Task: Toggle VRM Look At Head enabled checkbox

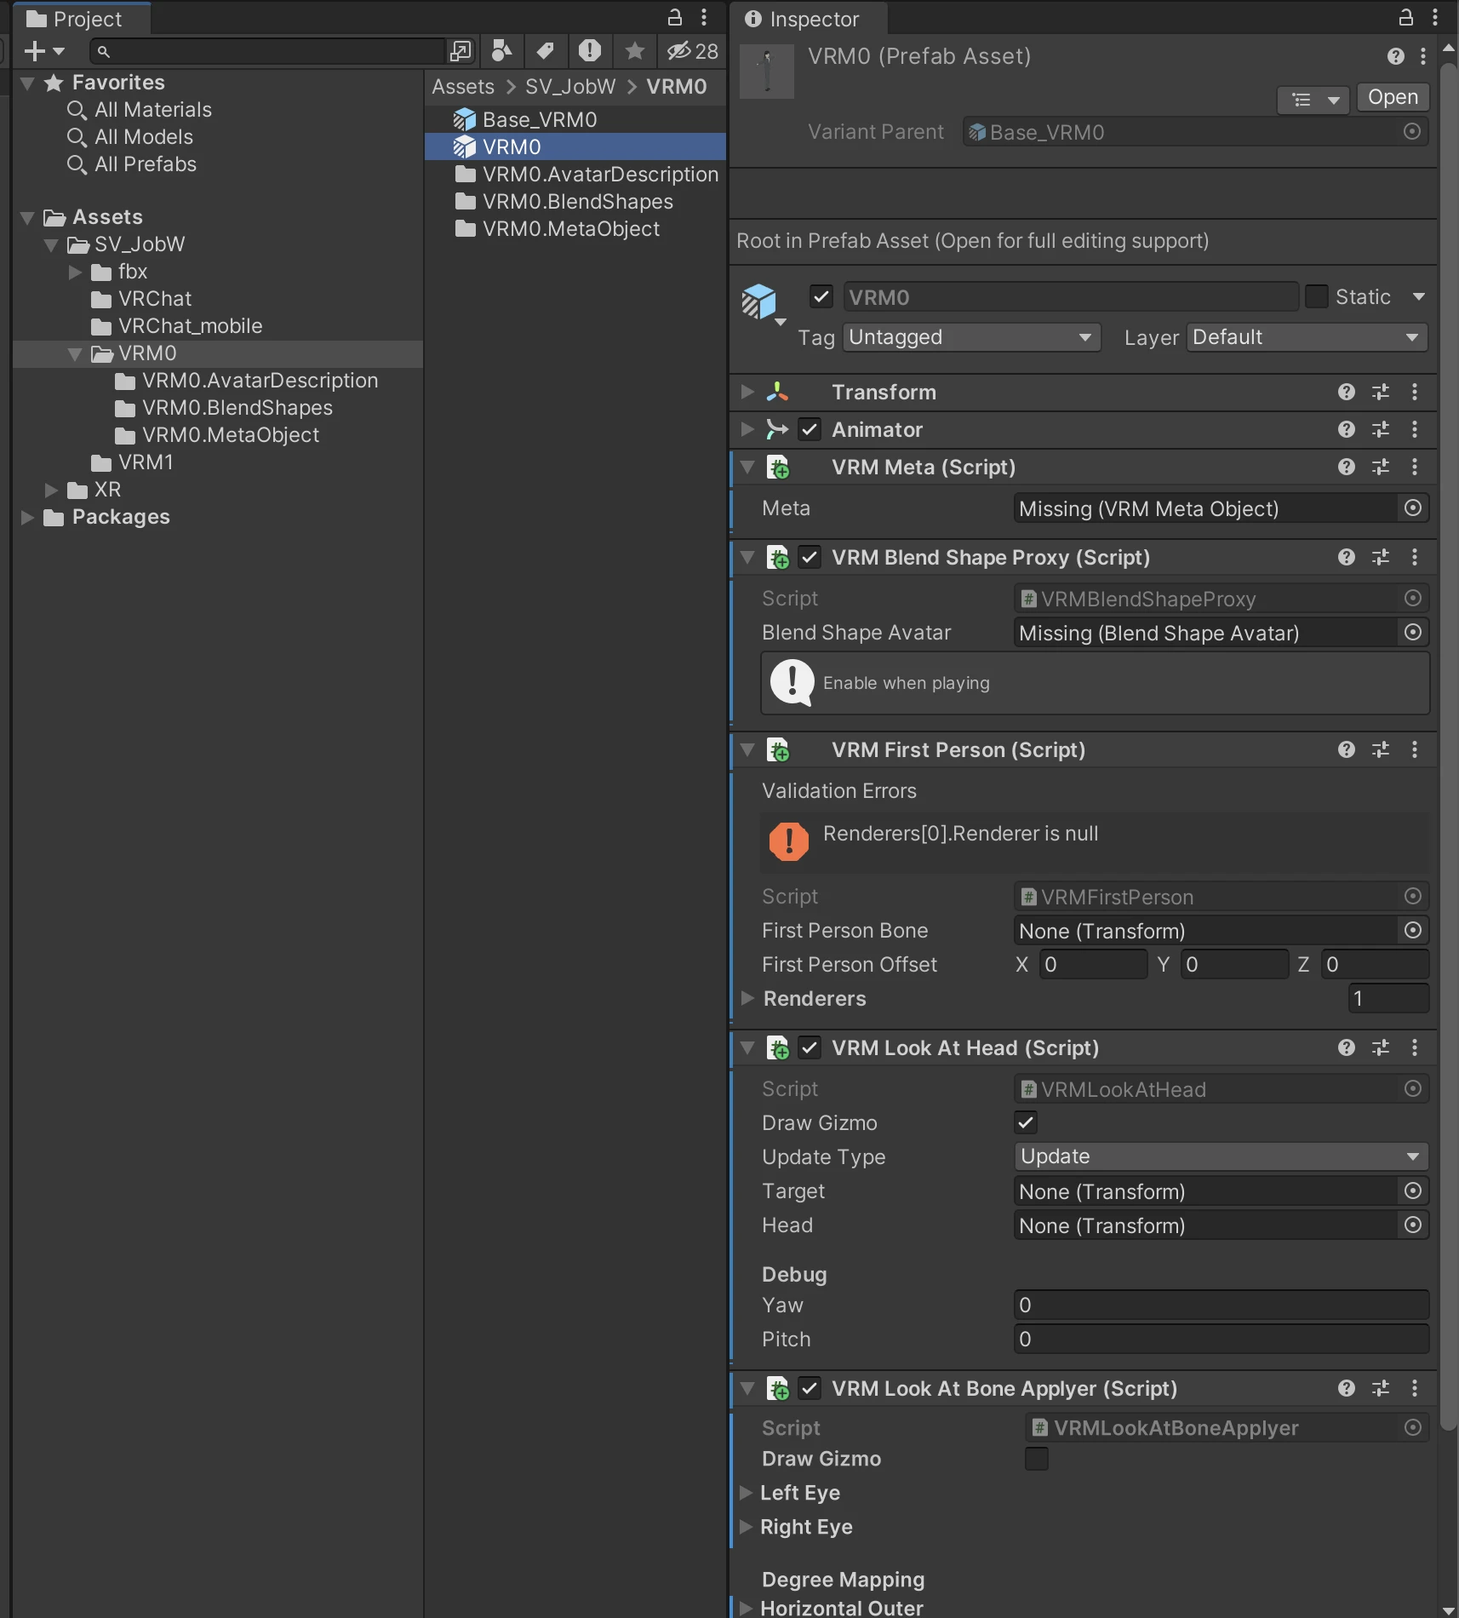Action: click(x=810, y=1047)
